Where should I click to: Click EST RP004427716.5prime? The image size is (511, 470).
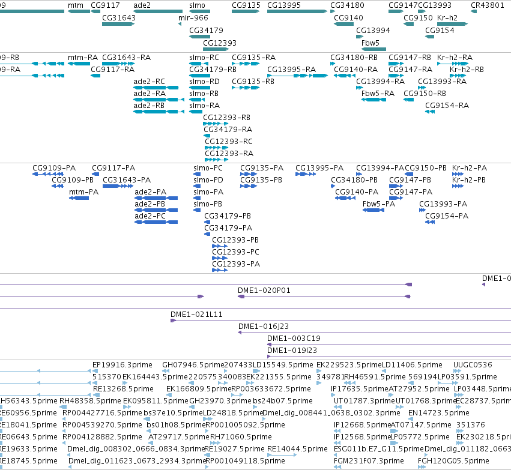pos(64,419)
